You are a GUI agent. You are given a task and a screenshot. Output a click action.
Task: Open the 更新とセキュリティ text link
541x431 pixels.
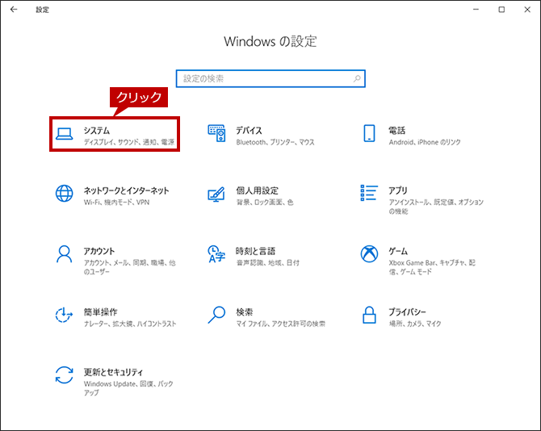pos(113,372)
